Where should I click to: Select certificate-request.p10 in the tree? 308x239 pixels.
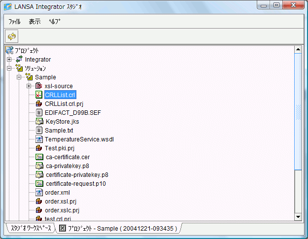76,183
